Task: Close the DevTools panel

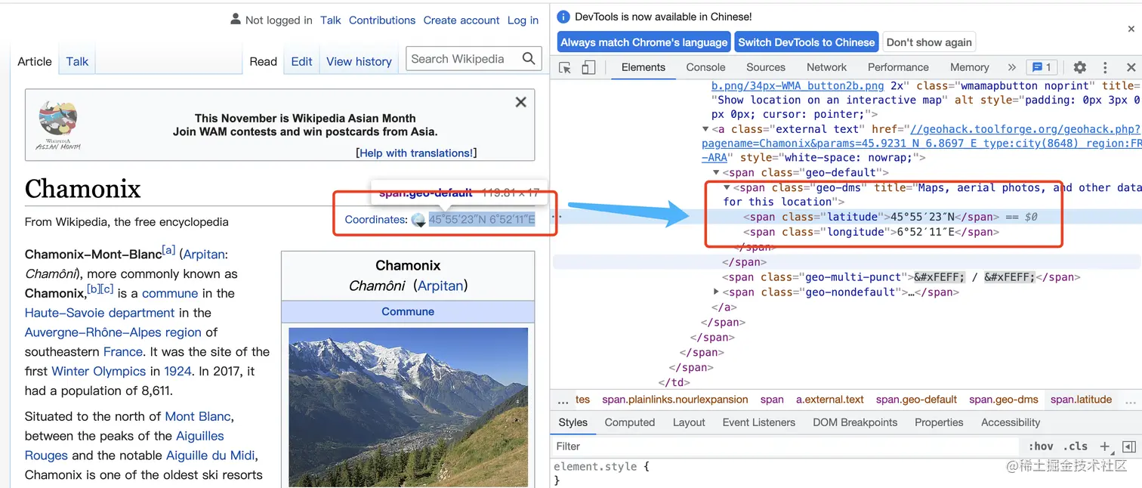Action: [1131, 67]
